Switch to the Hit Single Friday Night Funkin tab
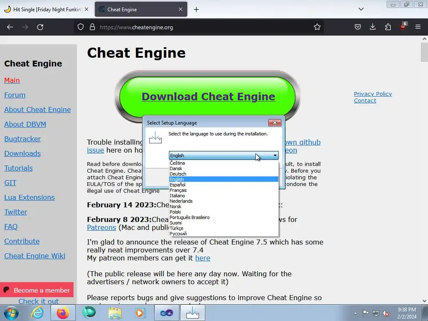The width and height of the screenshot is (428, 321). click(x=46, y=9)
